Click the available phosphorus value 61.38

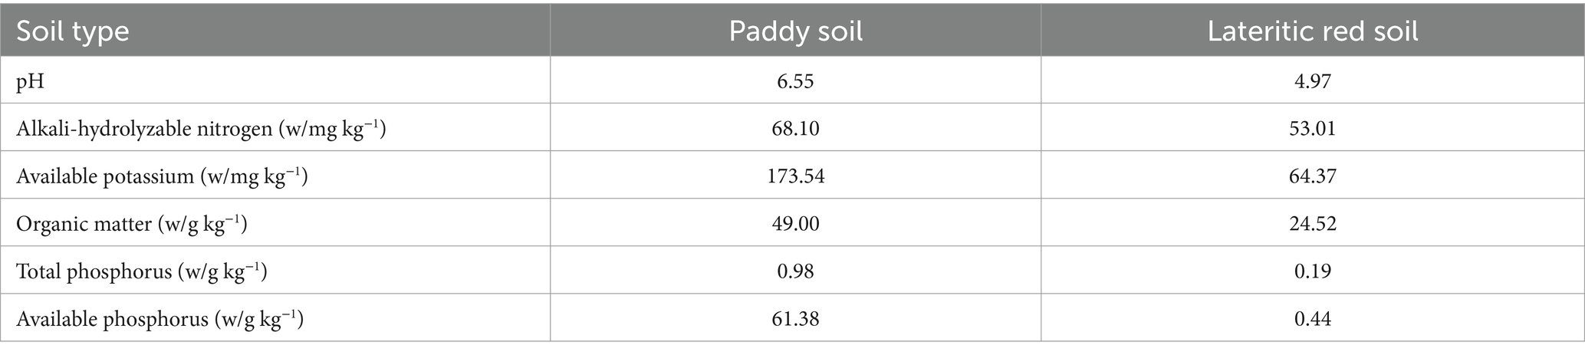point(795,319)
